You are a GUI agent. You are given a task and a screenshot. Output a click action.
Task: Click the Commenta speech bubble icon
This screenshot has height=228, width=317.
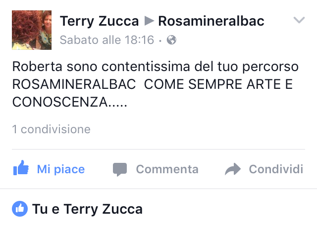point(120,169)
